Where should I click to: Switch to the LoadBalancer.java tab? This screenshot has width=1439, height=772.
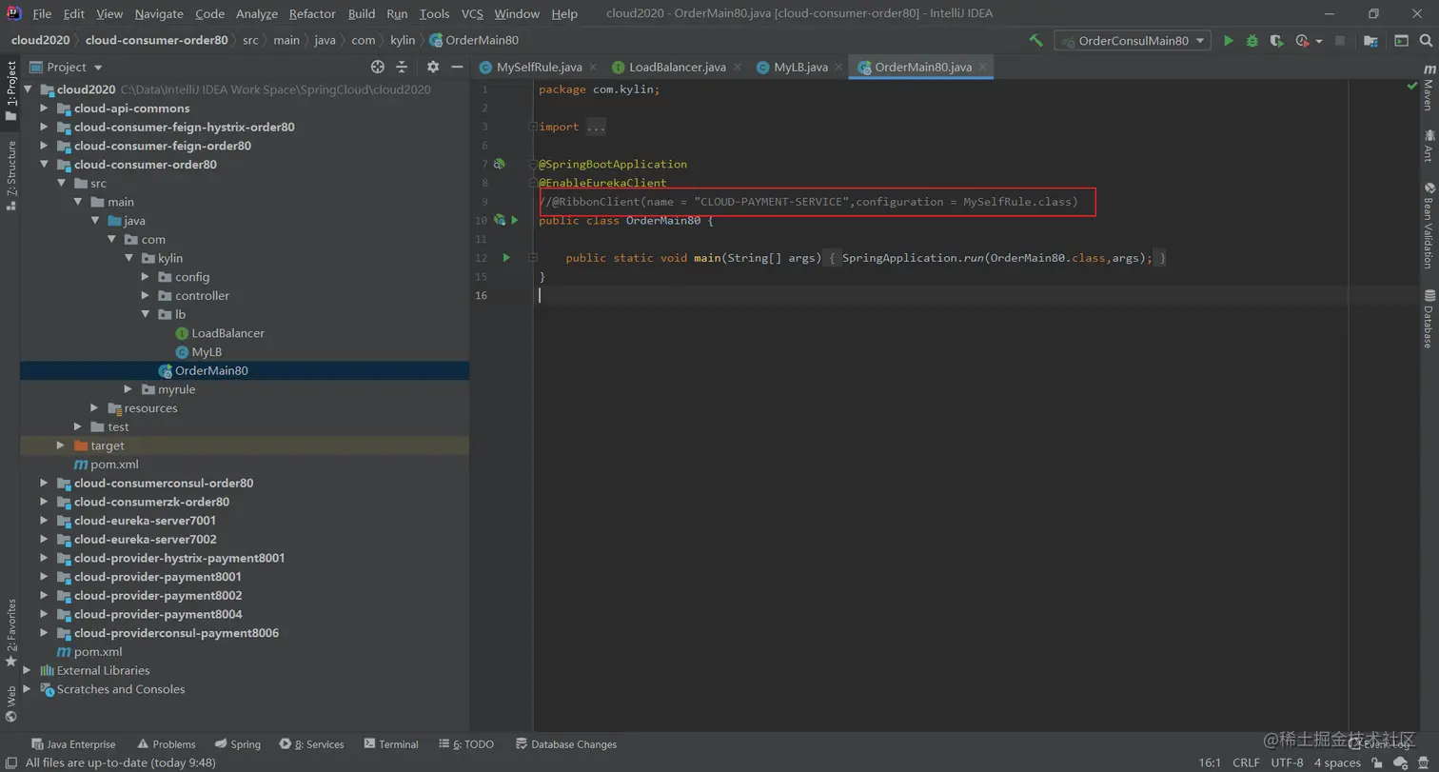tap(678, 67)
